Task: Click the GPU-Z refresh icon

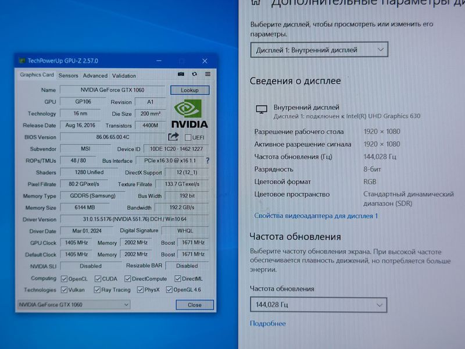Action: tap(195, 74)
